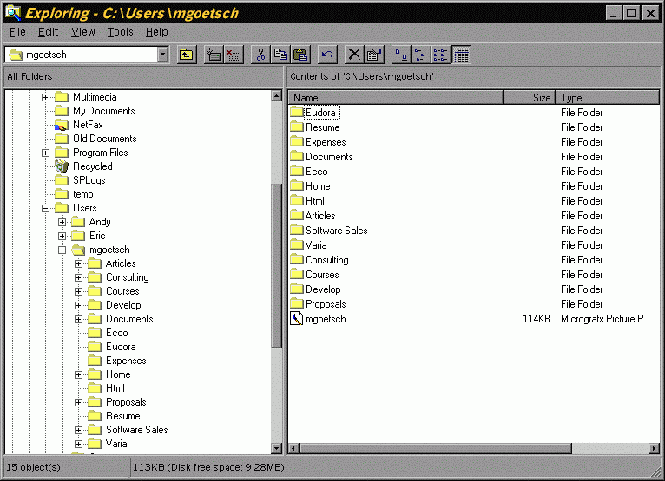Click the Copy toolbar icon
This screenshot has height=481, width=665.
coord(280,55)
